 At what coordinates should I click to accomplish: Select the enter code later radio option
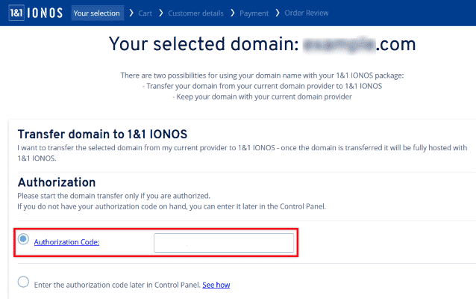click(x=23, y=282)
